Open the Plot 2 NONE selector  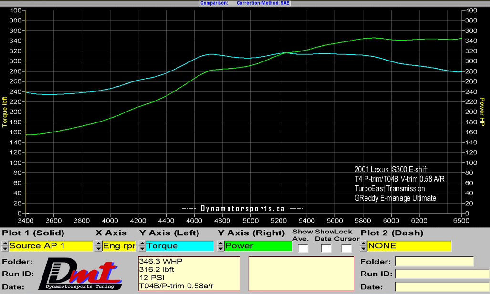pos(409,246)
